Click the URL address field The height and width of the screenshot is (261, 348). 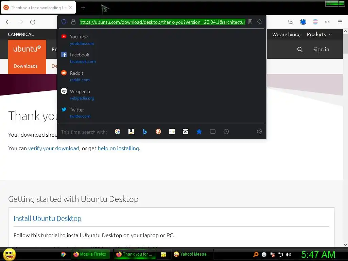tap(162, 22)
